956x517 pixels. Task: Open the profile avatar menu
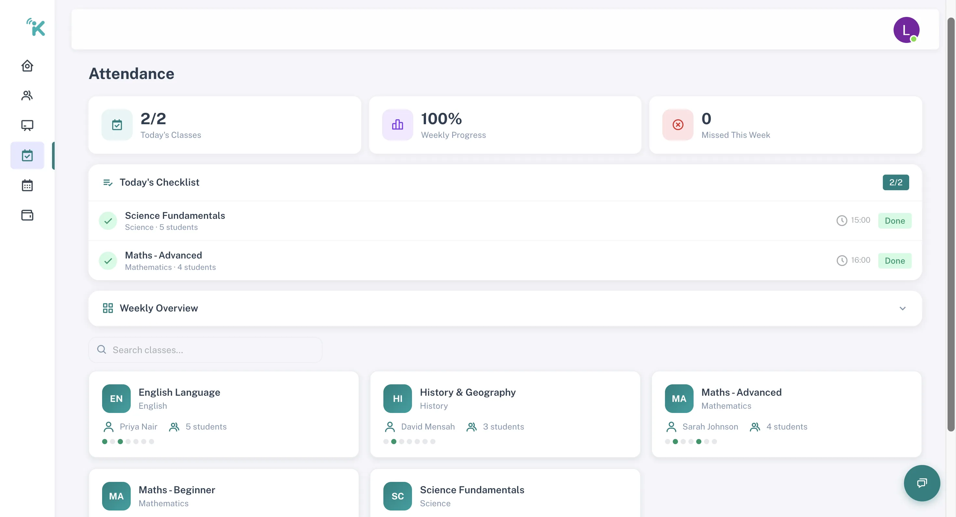click(906, 30)
